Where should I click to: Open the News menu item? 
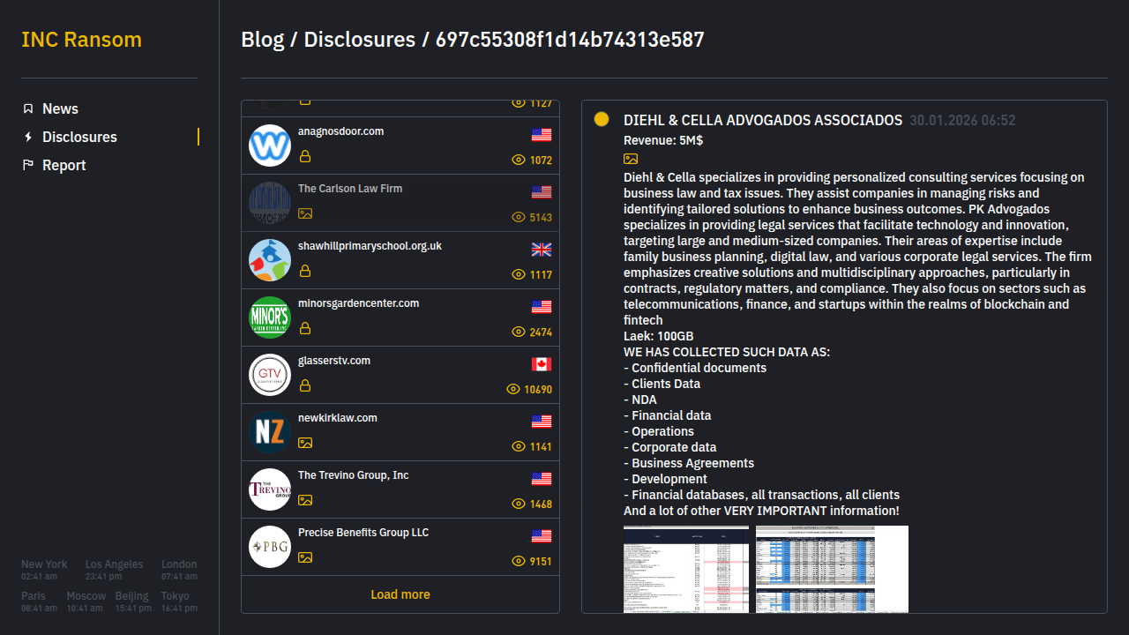click(x=60, y=108)
